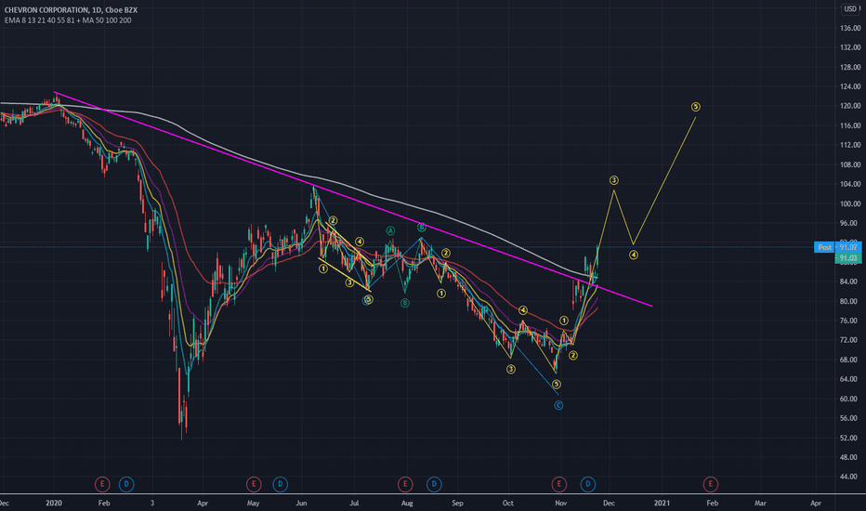Open the EMA 8 13 21 indicator legend
866x511 pixels.
68,20
